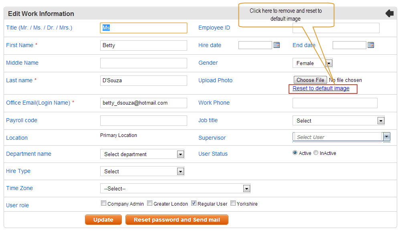Click into the Work Phone field
Viewport: 400px width, 232px height.
point(335,103)
